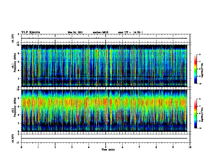214x165 pixels.
Task: Click the "-10" tick on ch.2 color bar
Action: (x=199, y=128)
